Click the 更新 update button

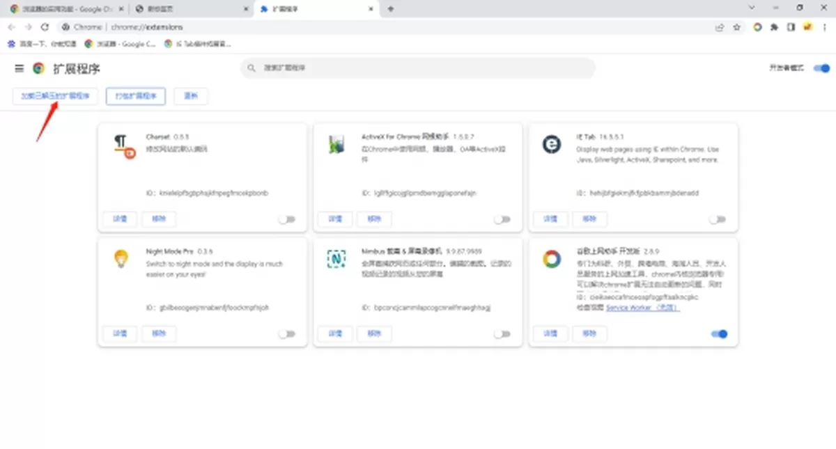[x=191, y=96]
